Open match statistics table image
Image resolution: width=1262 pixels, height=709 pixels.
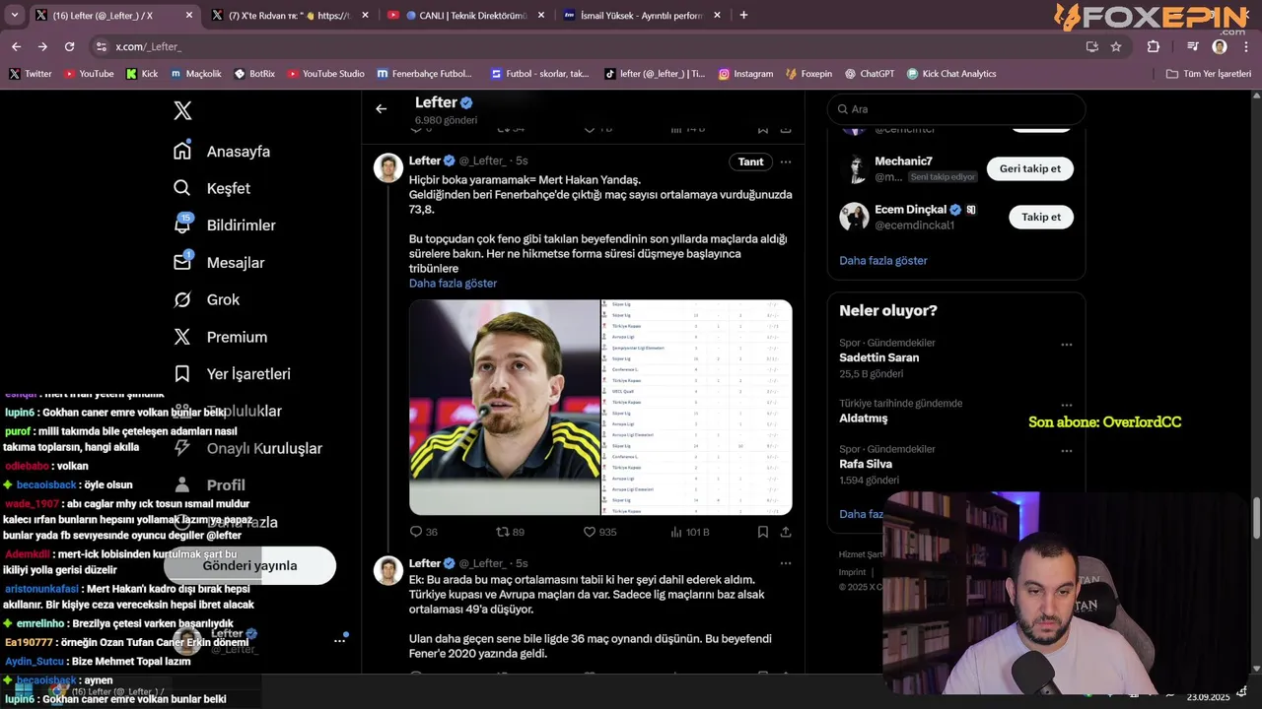click(697, 407)
